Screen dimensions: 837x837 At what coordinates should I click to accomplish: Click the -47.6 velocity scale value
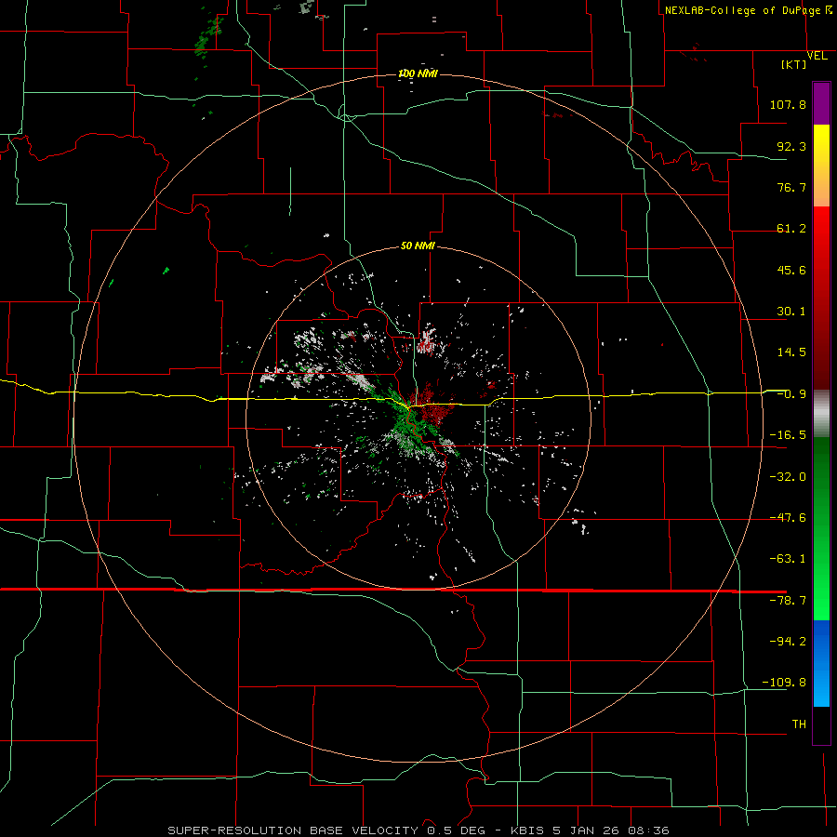tap(788, 518)
